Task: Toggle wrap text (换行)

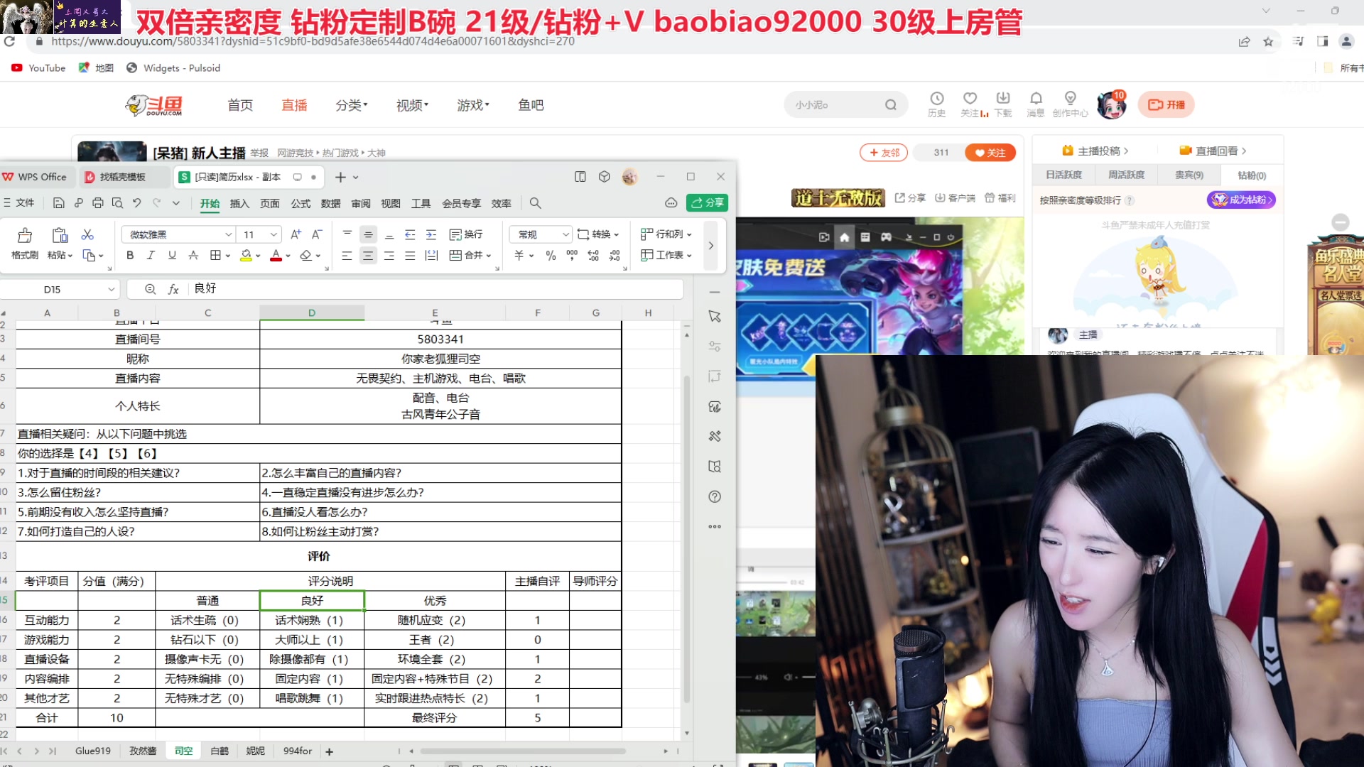Action: (466, 234)
